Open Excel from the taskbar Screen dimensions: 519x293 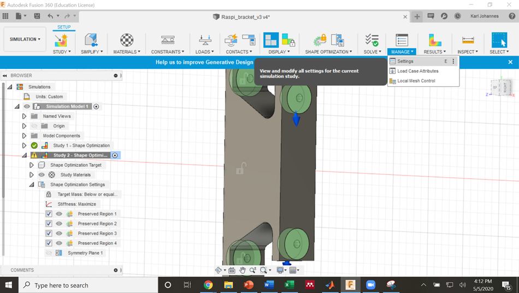point(290,285)
